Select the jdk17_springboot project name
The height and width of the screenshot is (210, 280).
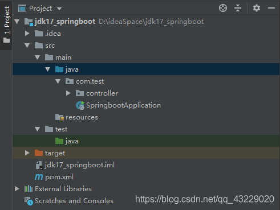pyautogui.click(x=65, y=22)
